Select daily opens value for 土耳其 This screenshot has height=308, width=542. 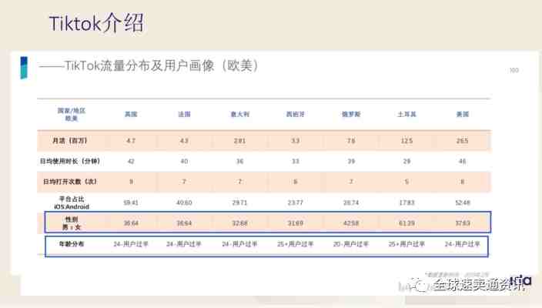(406, 182)
